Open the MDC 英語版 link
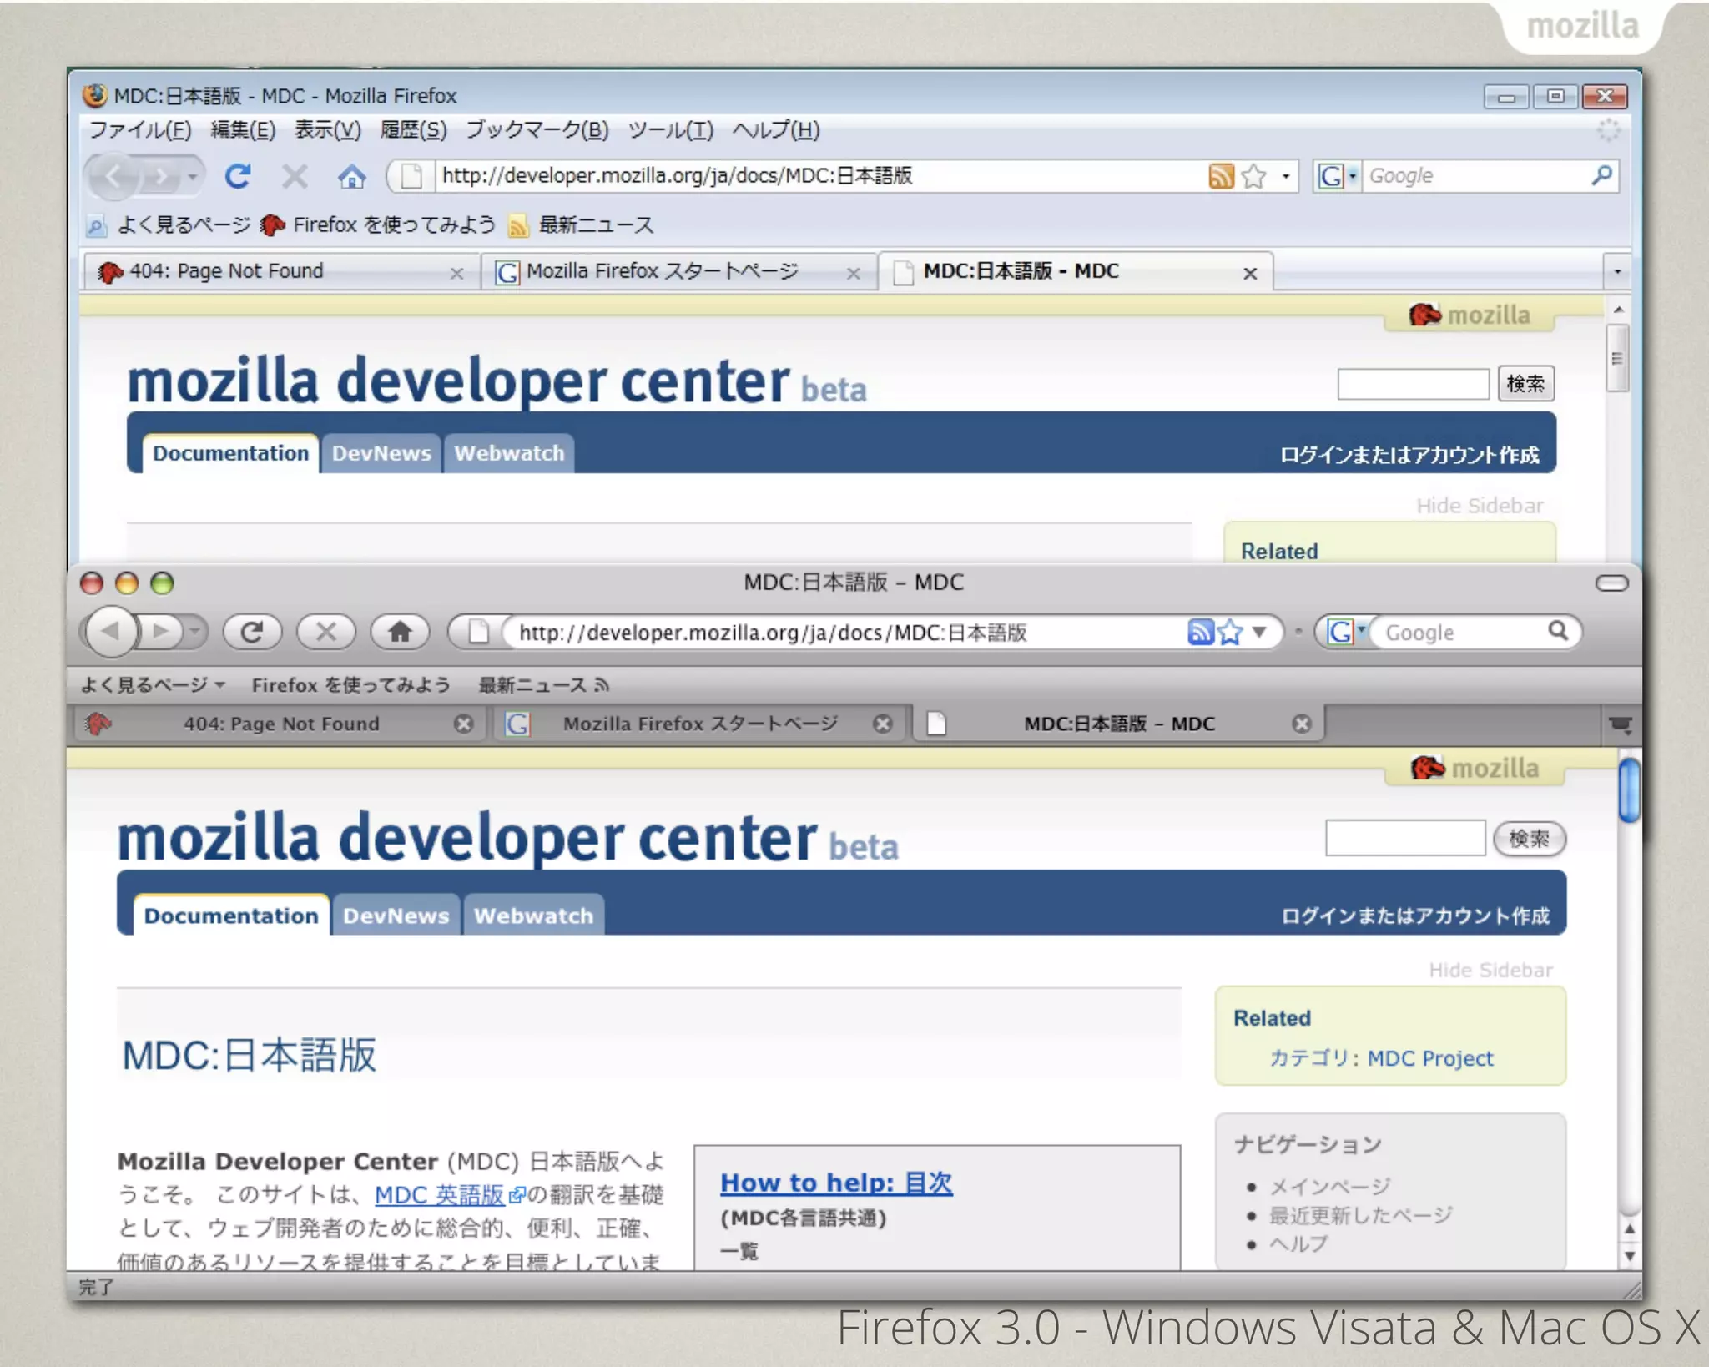The width and height of the screenshot is (1709, 1367). pyautogui.click(x=440, y=1195)
